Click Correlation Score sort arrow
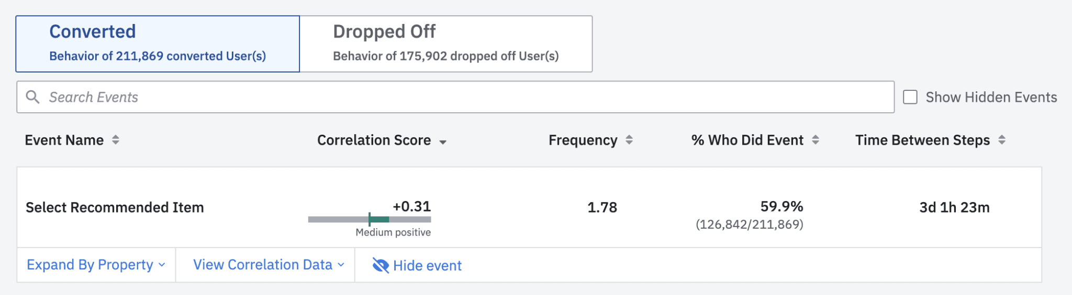This screenshot has height=295, width=1072. coord(443,142)
